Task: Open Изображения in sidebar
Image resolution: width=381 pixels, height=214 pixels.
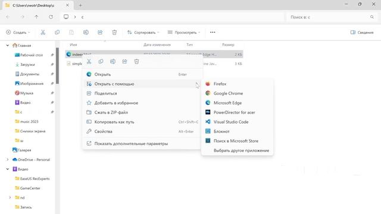Action: point(29,83)
